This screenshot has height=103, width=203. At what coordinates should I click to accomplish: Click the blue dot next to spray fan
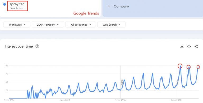pyautogui.click(x=4, y=4)
